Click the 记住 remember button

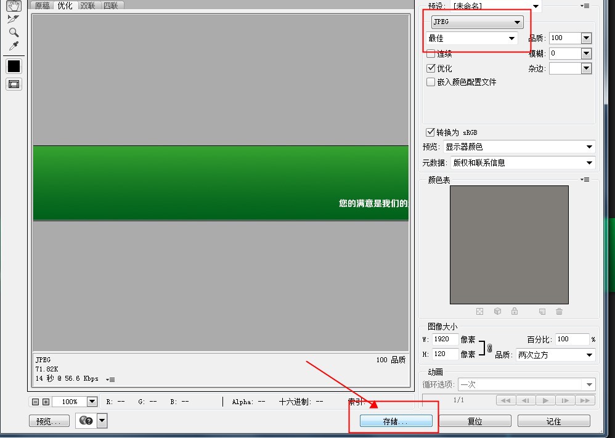554,421
